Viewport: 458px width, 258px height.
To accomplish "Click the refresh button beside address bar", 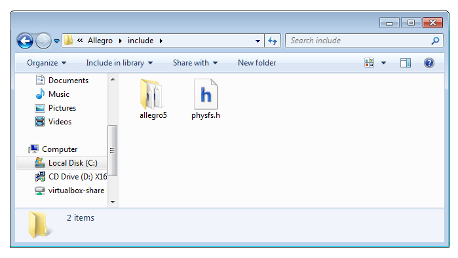I will click(x=273, y=41).
